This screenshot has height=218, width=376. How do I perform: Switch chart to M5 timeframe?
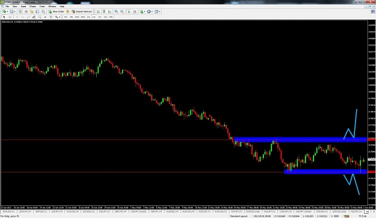pyautogui.click(x=71, y=17)
